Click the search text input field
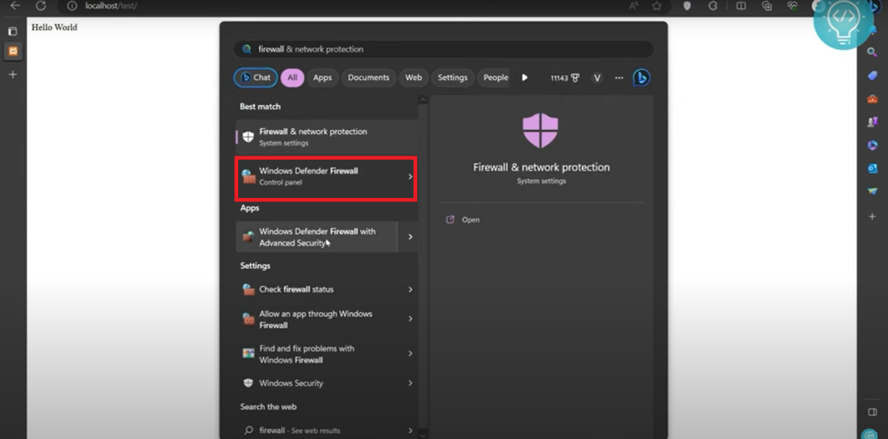Screen dimensions: 888x439 click(x=444, y=49)
